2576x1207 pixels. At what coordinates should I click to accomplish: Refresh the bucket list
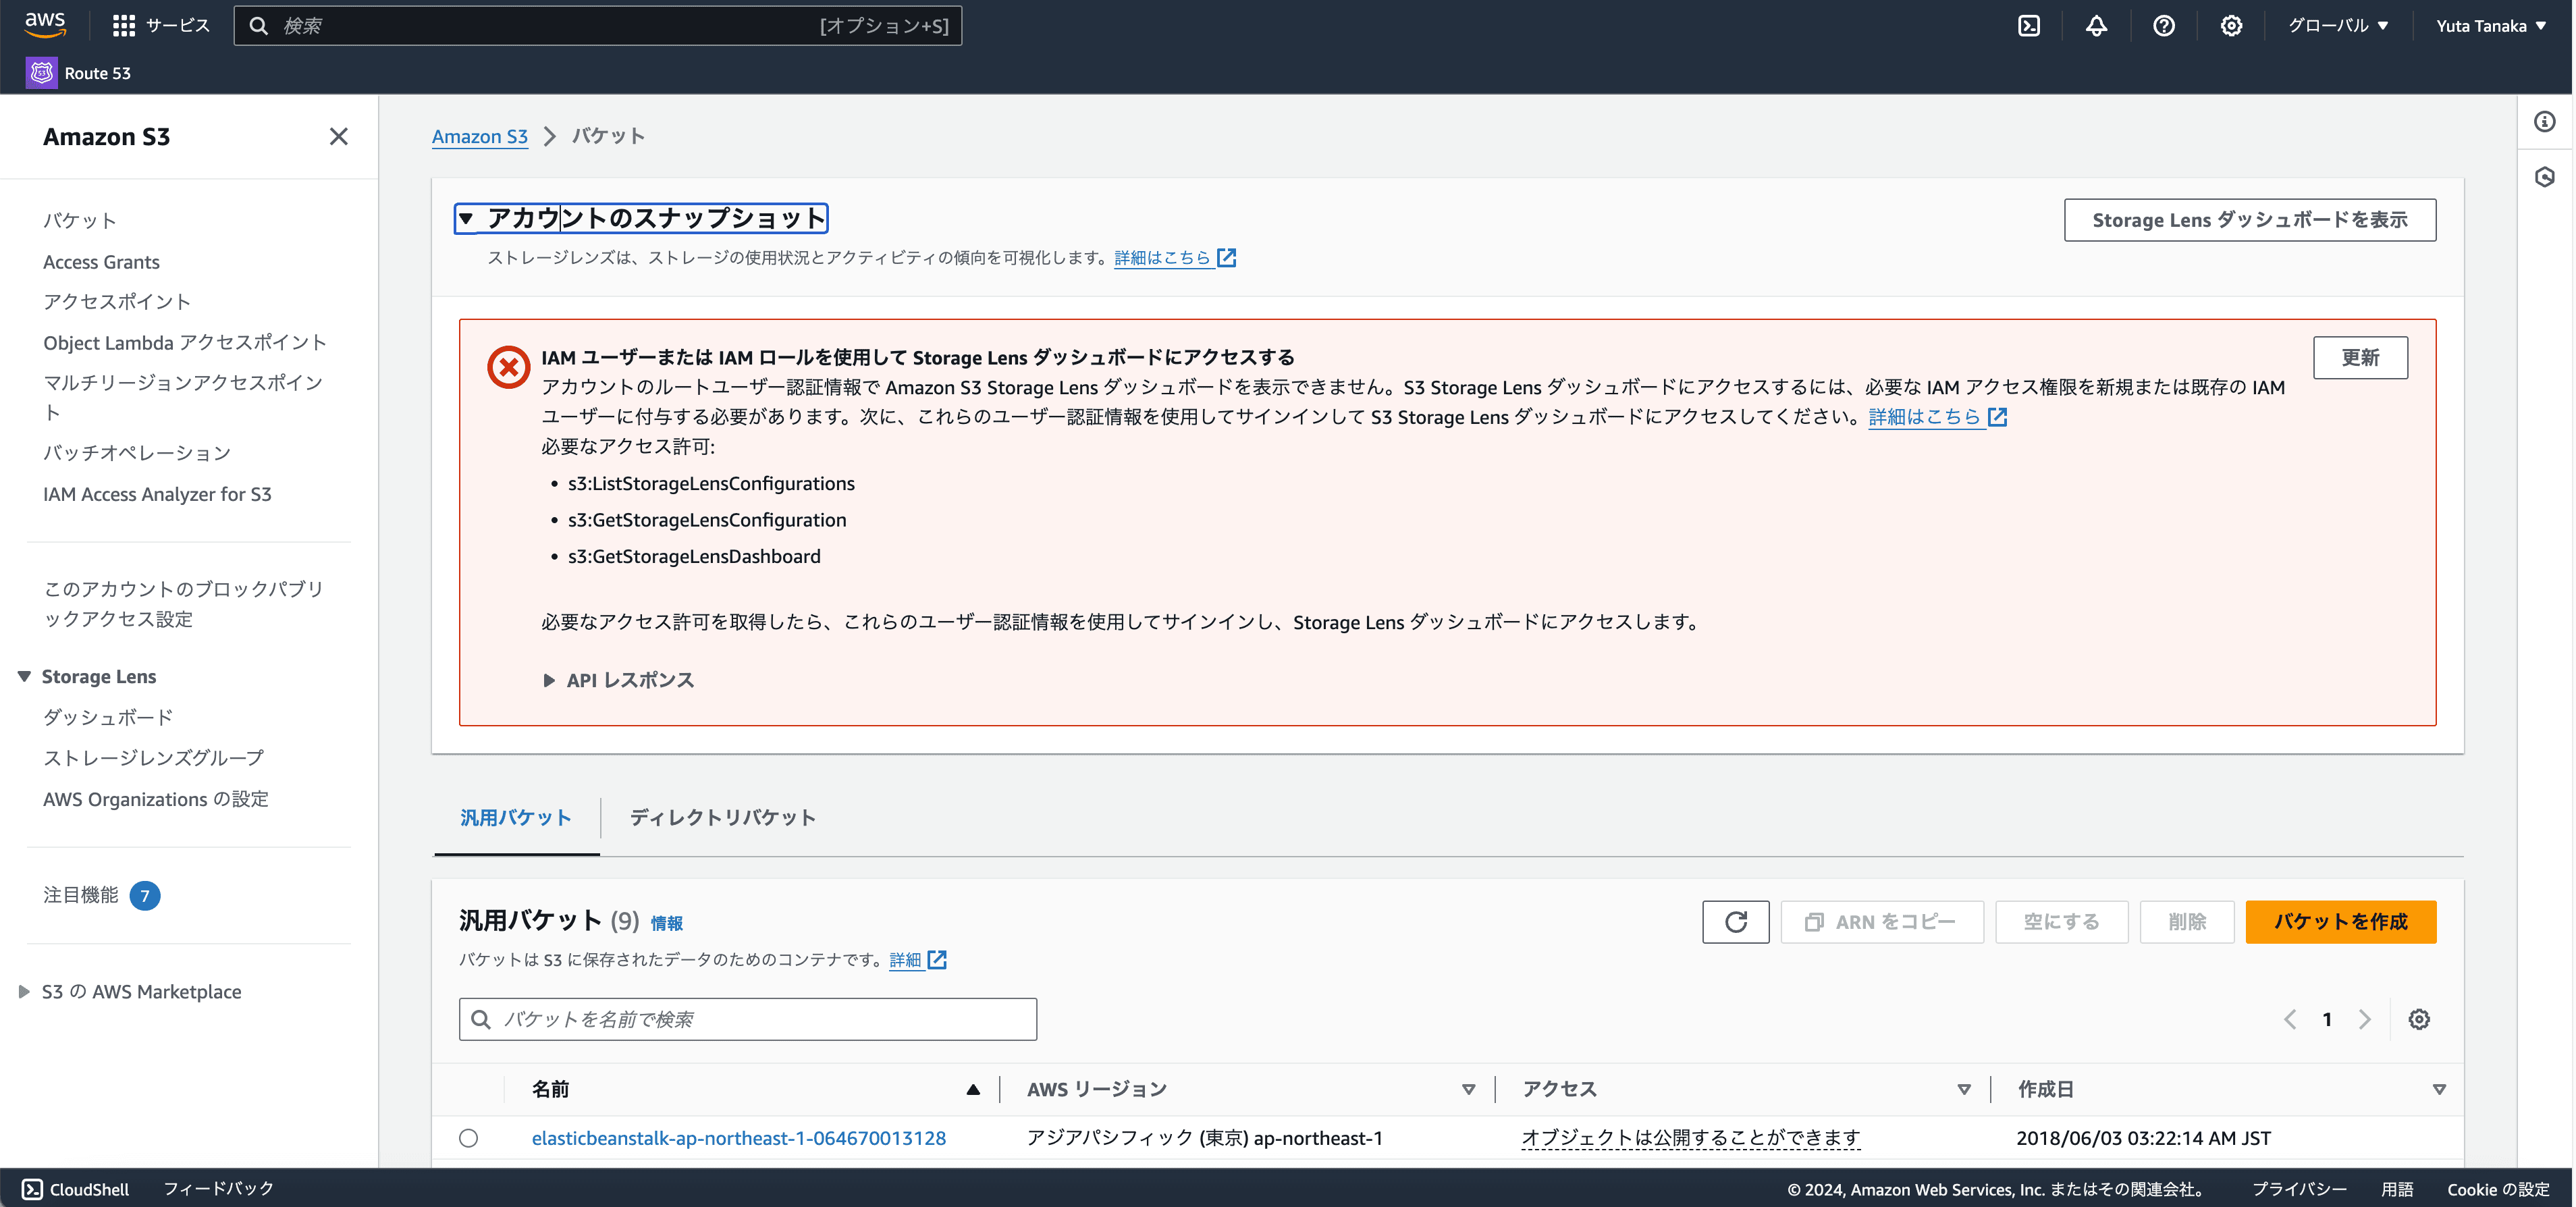point(1735,921)
